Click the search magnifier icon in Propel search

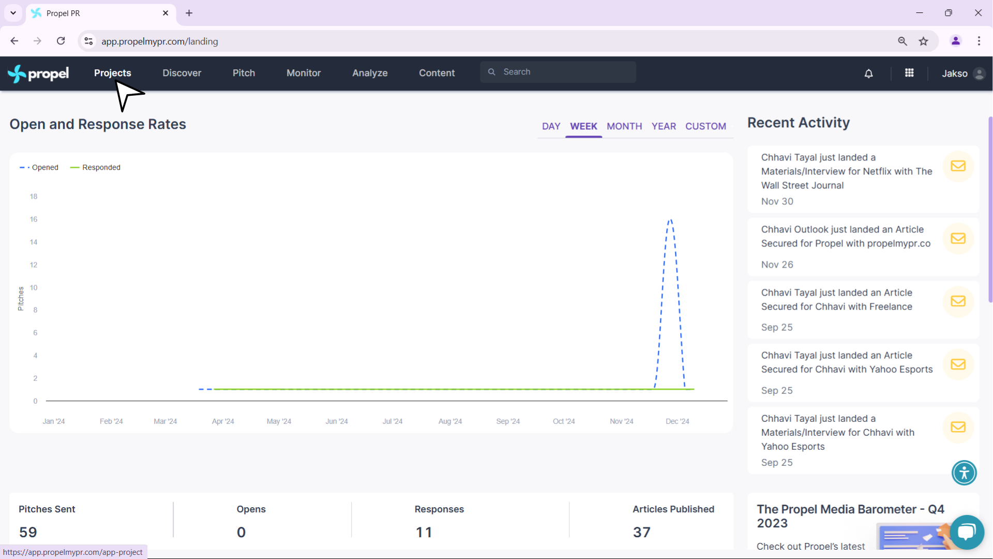coord(492,72)
